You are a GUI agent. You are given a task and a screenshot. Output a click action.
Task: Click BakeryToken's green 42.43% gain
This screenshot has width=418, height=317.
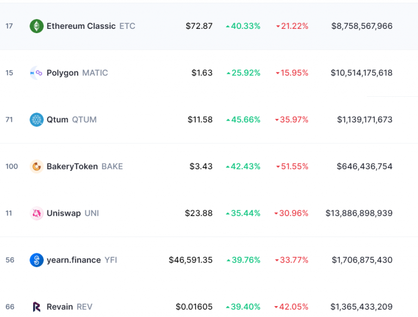pyautogui.click(x=243, y=166)
